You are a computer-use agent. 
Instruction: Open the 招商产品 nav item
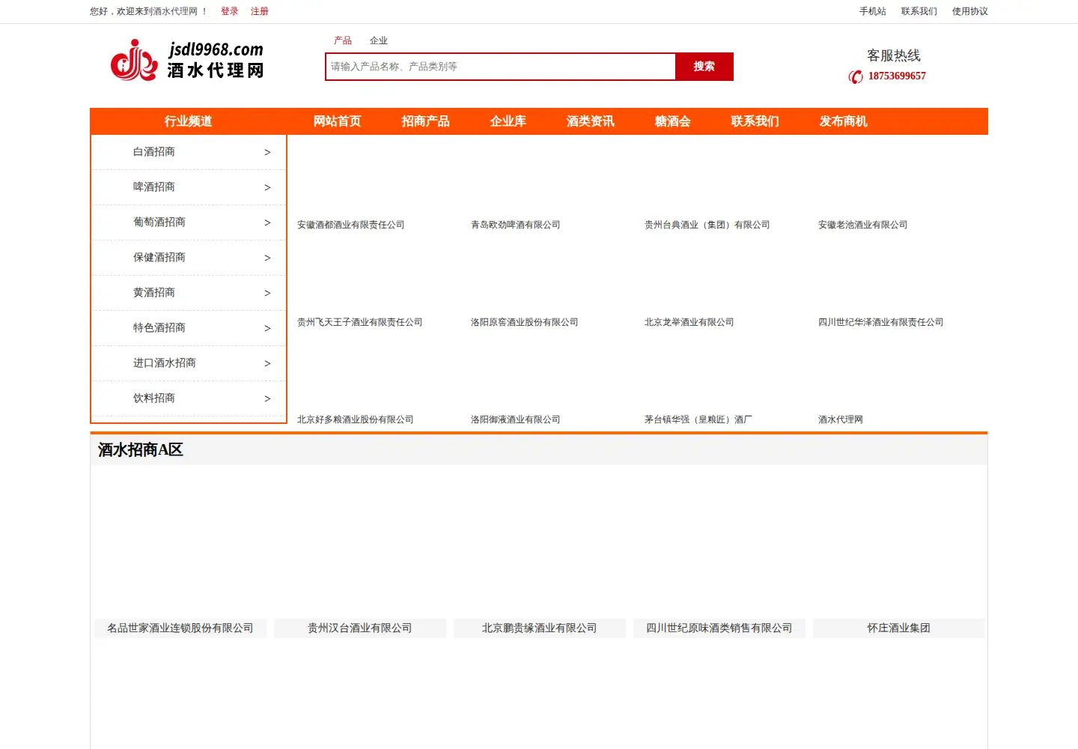[425, 121]
